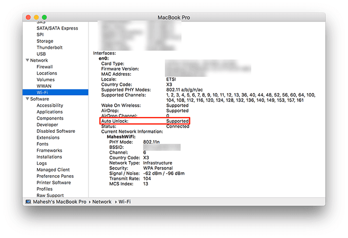Screen dimensions: 348x238
Task: Select SPI in the sidebar
Action: click(x=40, y=35)
